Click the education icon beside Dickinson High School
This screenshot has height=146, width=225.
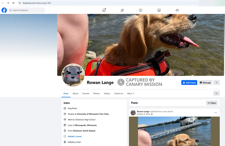coord(65,120)
